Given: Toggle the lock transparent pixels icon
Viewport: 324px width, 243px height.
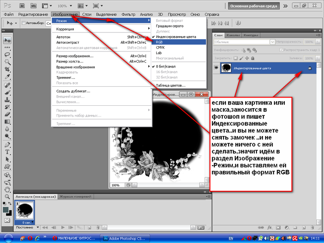Looking at the screenshot, I should [236, 58].
